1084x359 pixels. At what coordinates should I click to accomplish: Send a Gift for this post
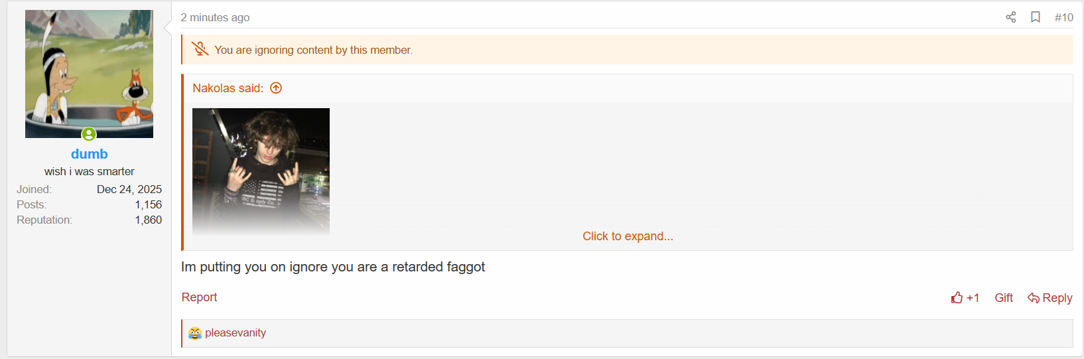tap(1003, 298)
